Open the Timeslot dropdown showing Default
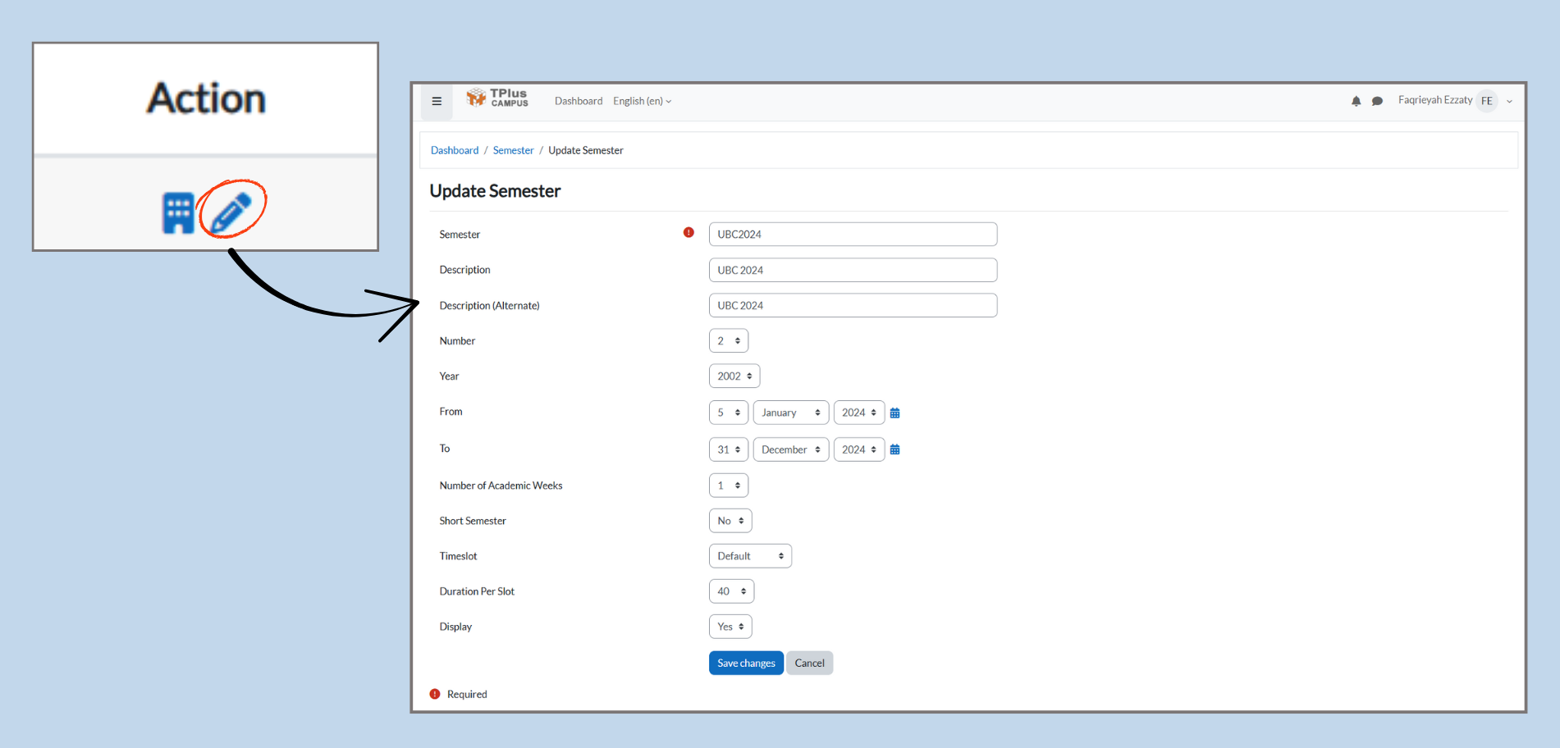The width and height of the screenshot is (1560, 748). coord(750,556)
